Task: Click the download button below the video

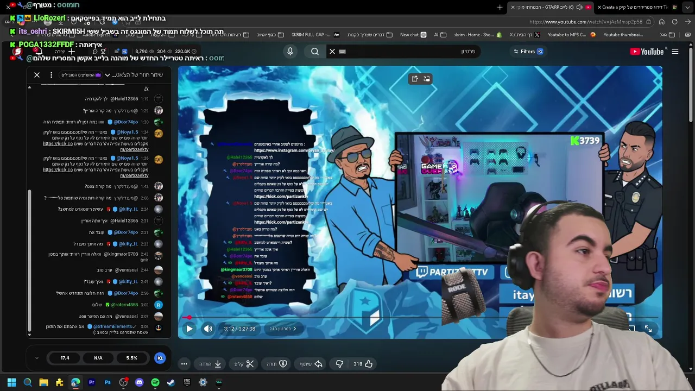Action: pos(210,364)
